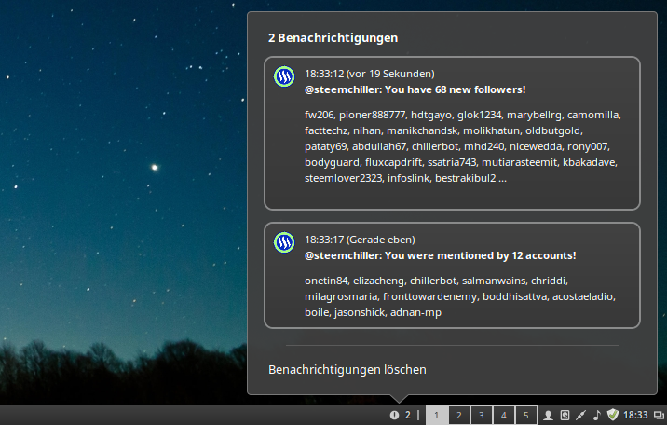
Task: Open the 18:33 clock calendar
Action: [x=635, y=416]
